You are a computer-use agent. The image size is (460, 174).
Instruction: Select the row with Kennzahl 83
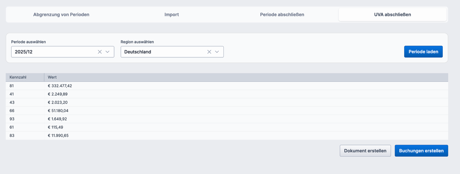(x=12, y=136)
